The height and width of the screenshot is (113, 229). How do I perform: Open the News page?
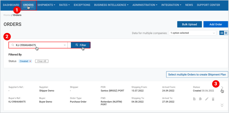click(x=189, y=5)
